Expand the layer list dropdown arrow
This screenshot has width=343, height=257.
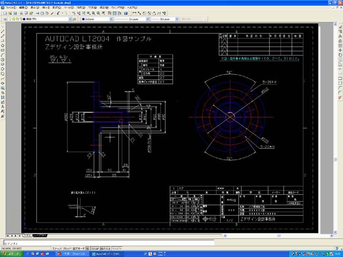[70, 19]
